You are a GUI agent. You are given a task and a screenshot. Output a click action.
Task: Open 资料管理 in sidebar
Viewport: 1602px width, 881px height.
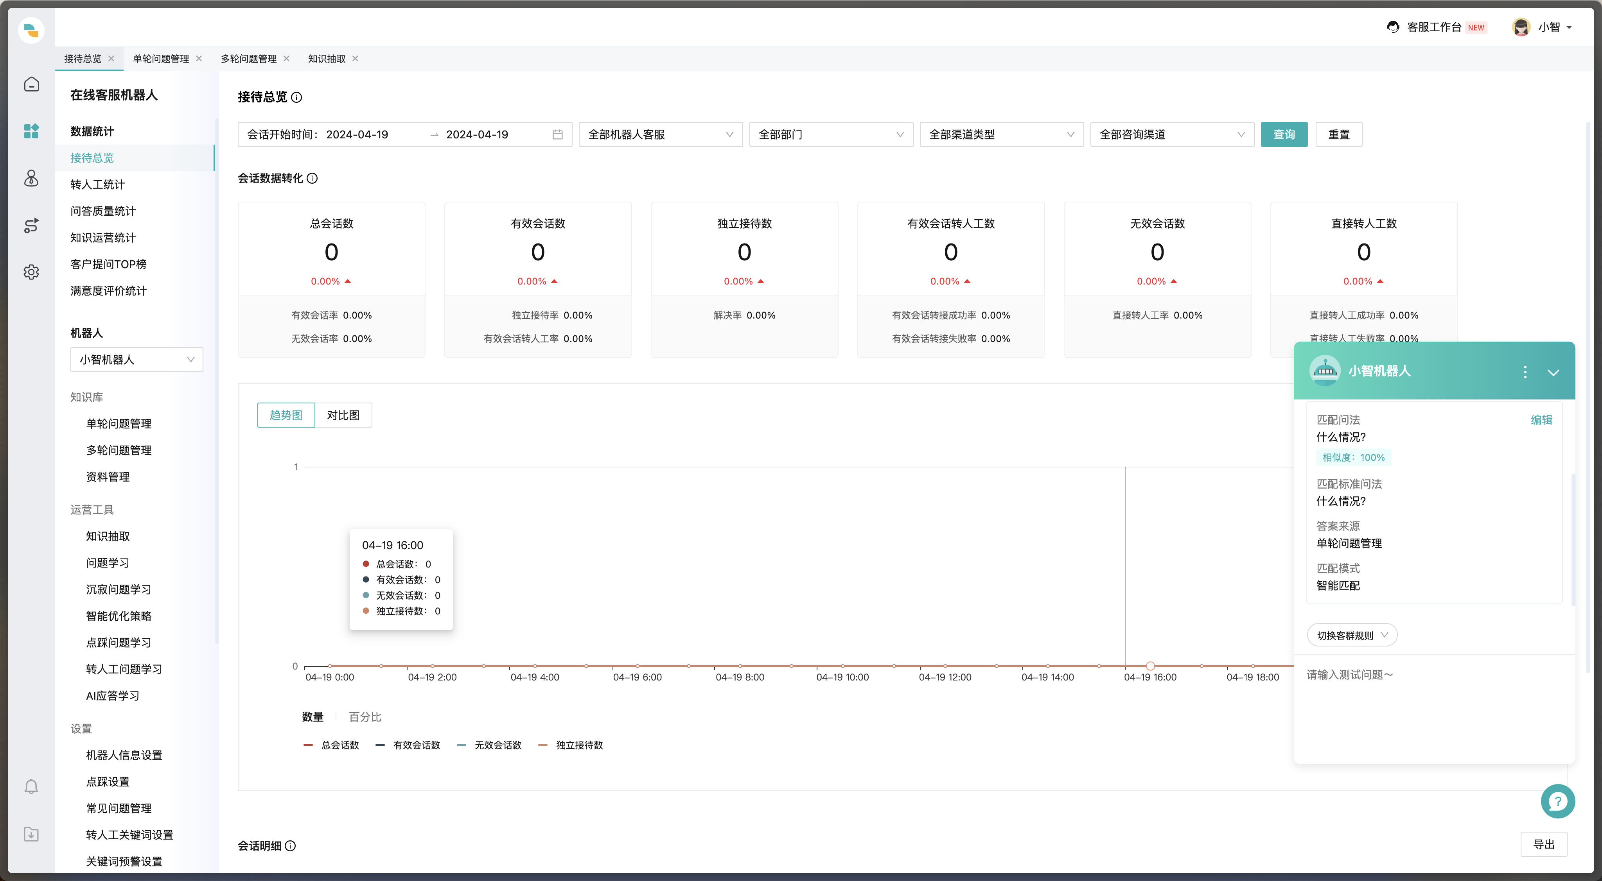(x=108, y=476)
